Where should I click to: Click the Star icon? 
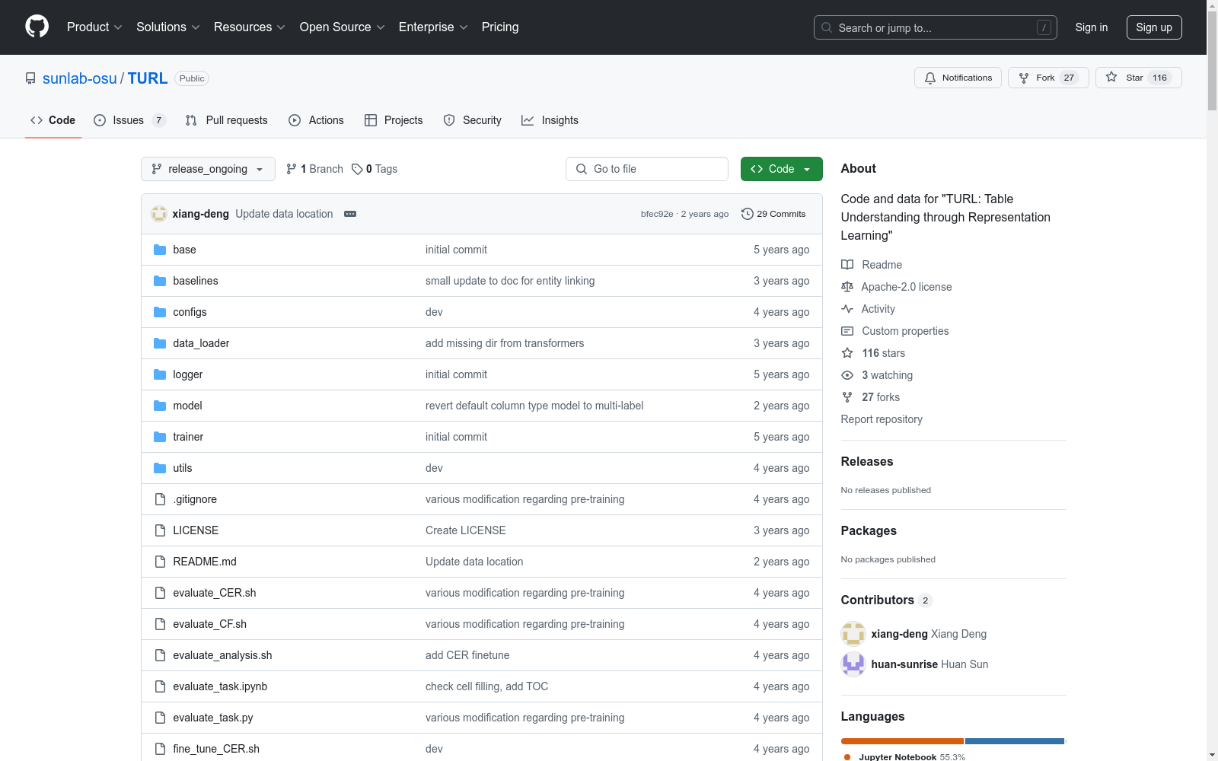(x=1111, y=78)
